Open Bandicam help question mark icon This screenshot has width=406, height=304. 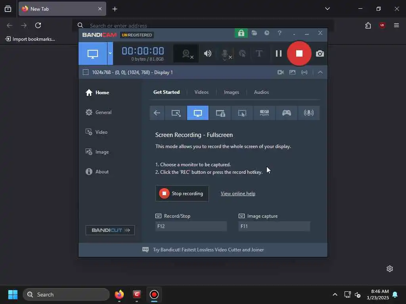(280, 33)
